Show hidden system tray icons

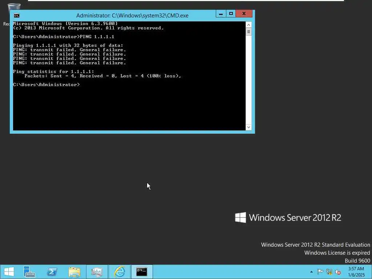[311, 272]
